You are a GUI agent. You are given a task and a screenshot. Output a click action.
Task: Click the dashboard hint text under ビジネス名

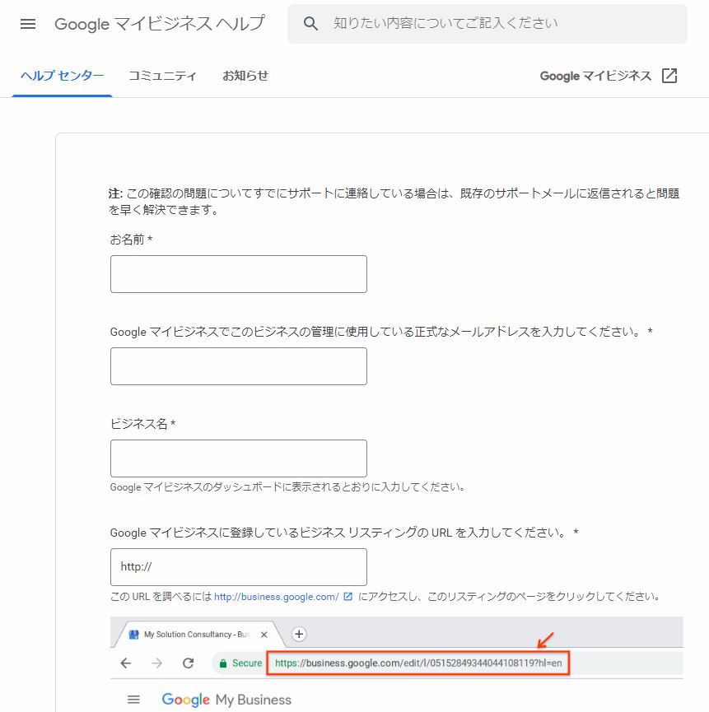287,487
